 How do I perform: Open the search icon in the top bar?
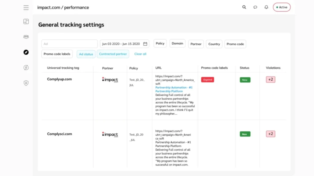coord(244,7)
